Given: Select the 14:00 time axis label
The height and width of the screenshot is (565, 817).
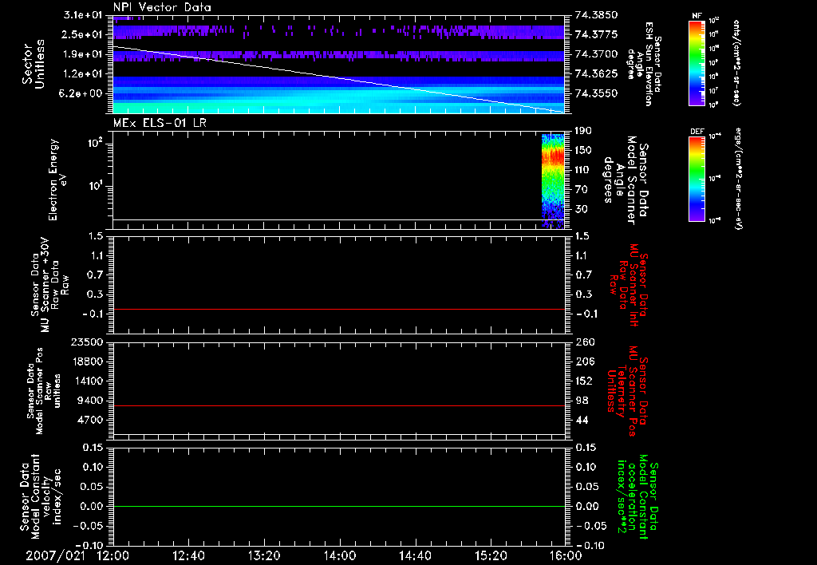Looking at the screenshot, I should pos(340,555).
